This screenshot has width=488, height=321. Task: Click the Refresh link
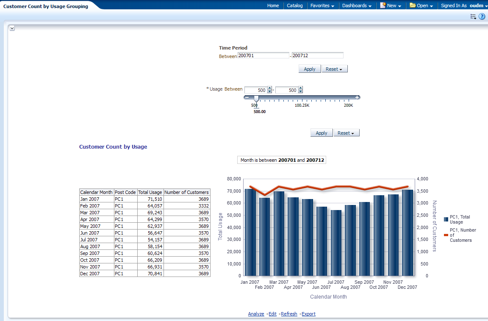[x=289, y=314]
